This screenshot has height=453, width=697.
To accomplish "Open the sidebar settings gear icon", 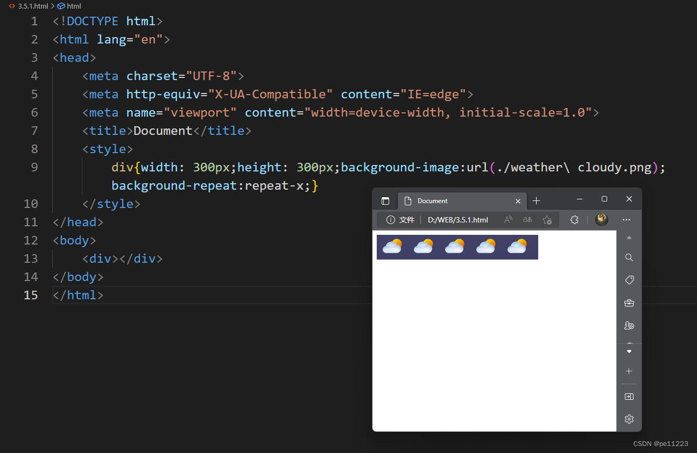I will 629,419.
